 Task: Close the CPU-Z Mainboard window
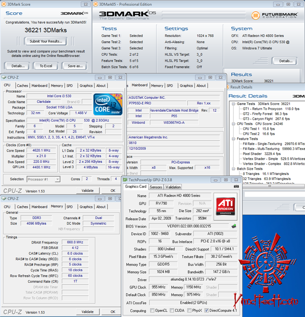coord(221,78)
